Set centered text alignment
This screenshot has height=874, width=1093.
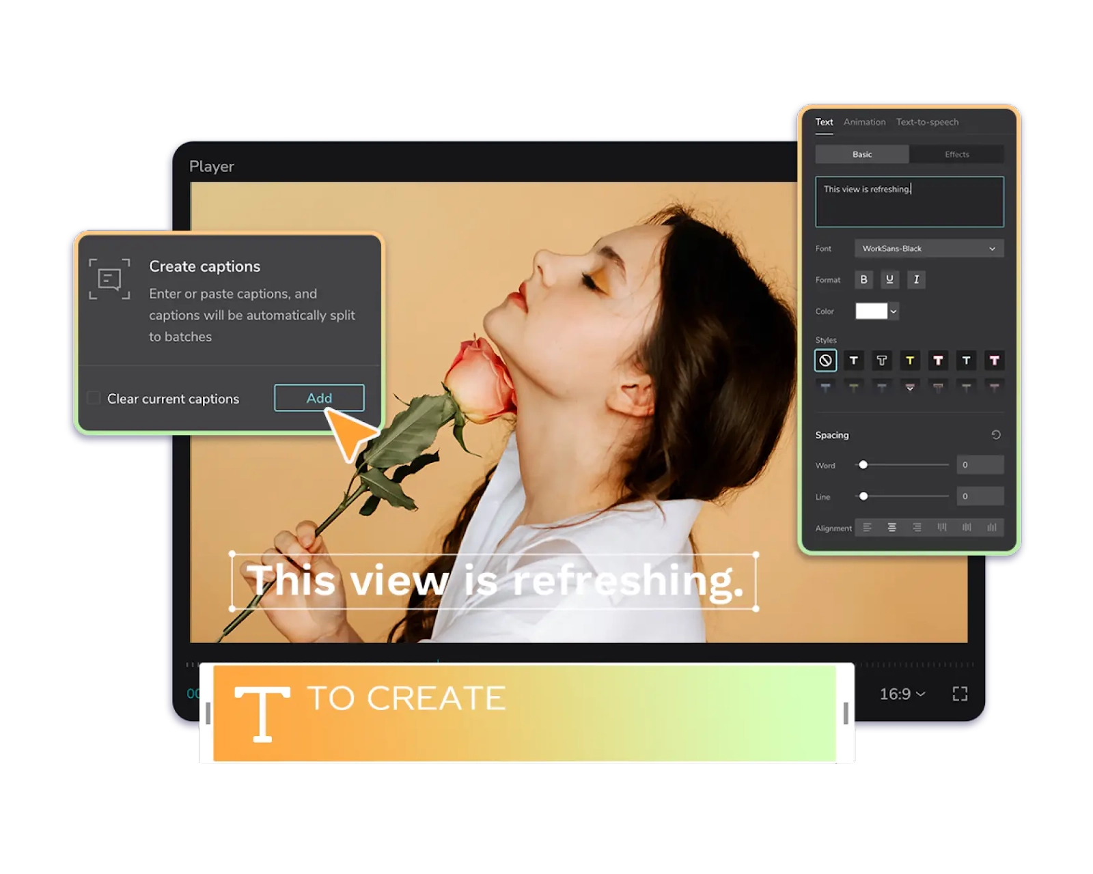tap(892, 528)
